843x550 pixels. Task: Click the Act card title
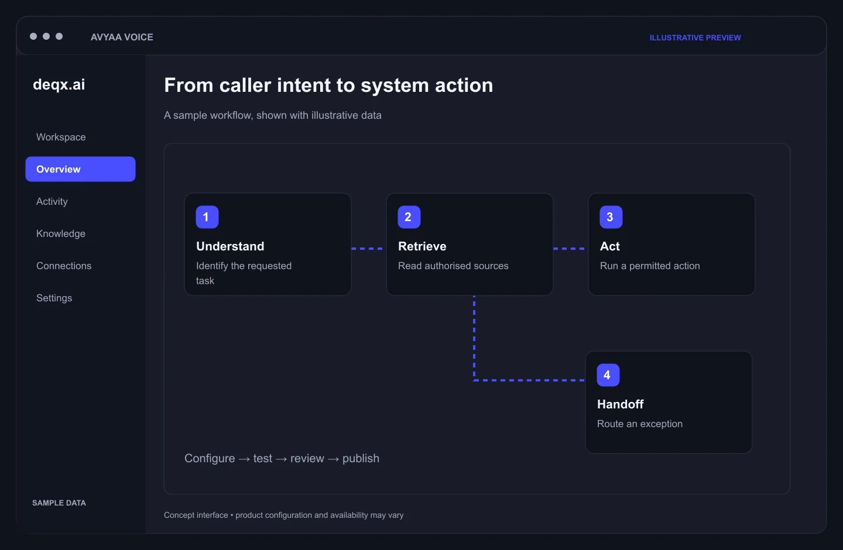click(x=609, y=246)
